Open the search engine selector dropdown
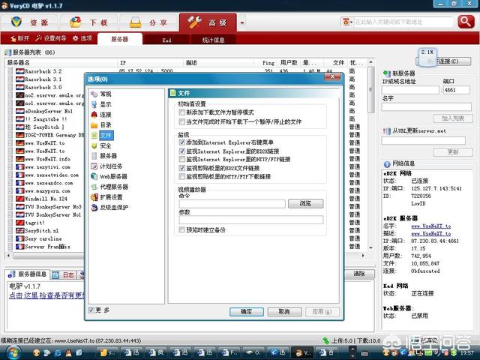The height and width of the screenshot is (360, 480). pyautogui.click(x=347, y=22)
